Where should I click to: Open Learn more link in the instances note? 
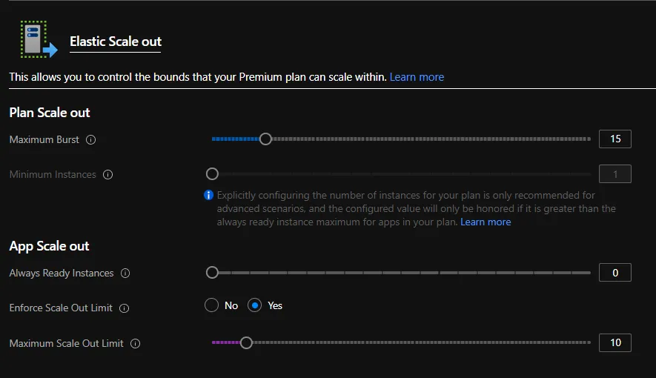[x=486, y=222]
